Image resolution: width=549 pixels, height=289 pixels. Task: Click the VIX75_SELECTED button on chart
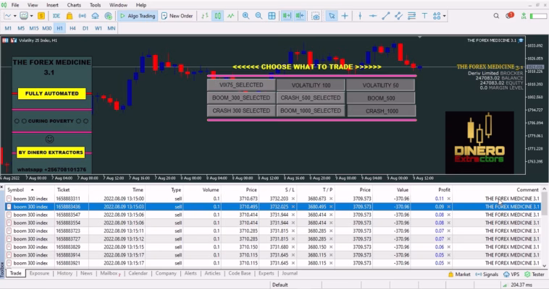(x=241, y=85)
